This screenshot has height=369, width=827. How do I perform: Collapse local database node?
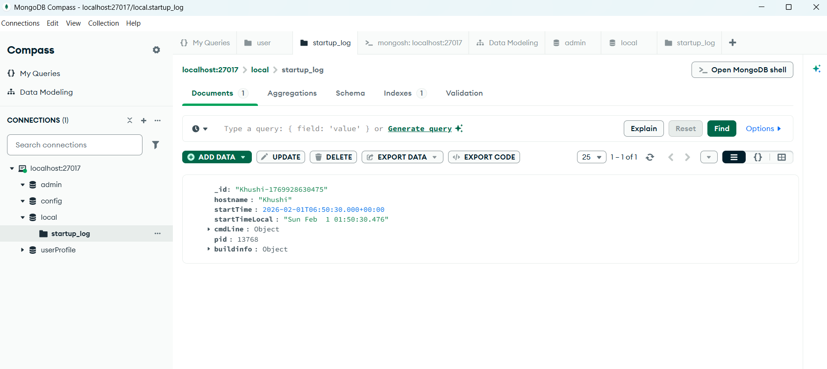tap(22, 217)
